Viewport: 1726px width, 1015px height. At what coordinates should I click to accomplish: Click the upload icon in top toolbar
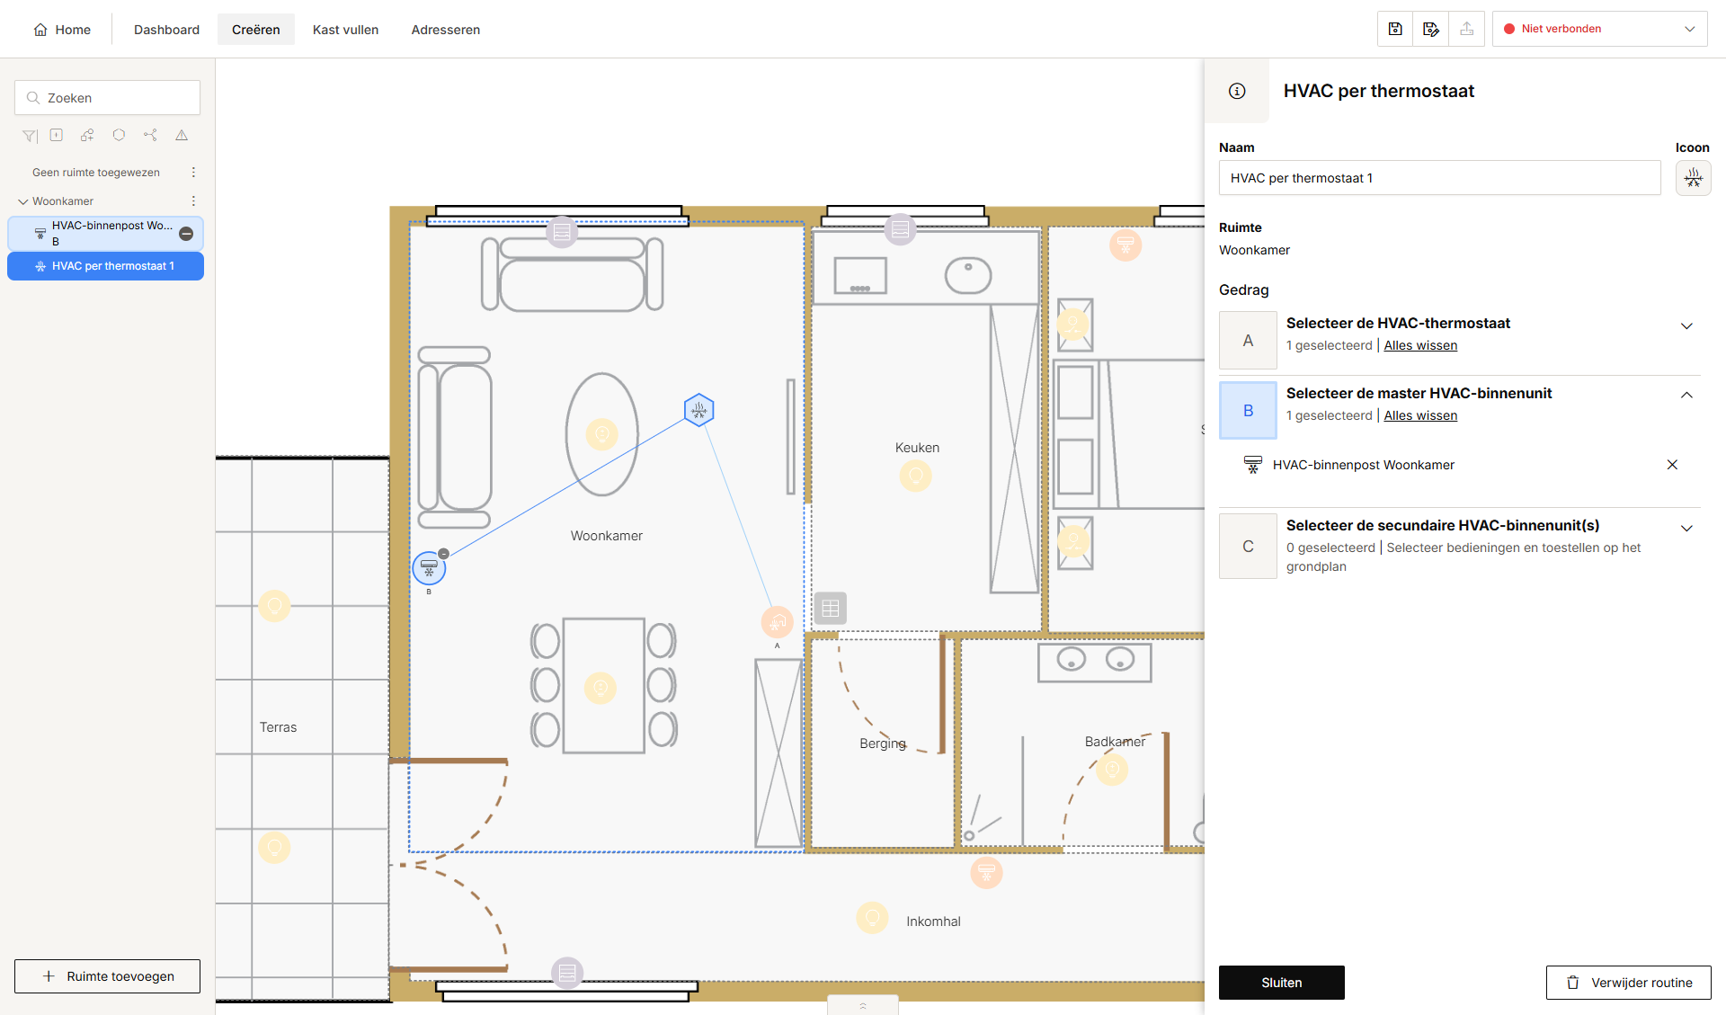pyautogui.click(x=1466, y=29)
